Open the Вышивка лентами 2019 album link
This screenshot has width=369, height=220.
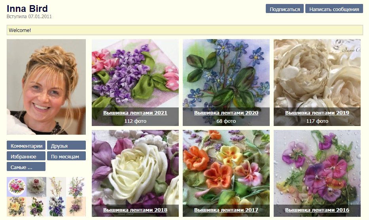[317, 113]
